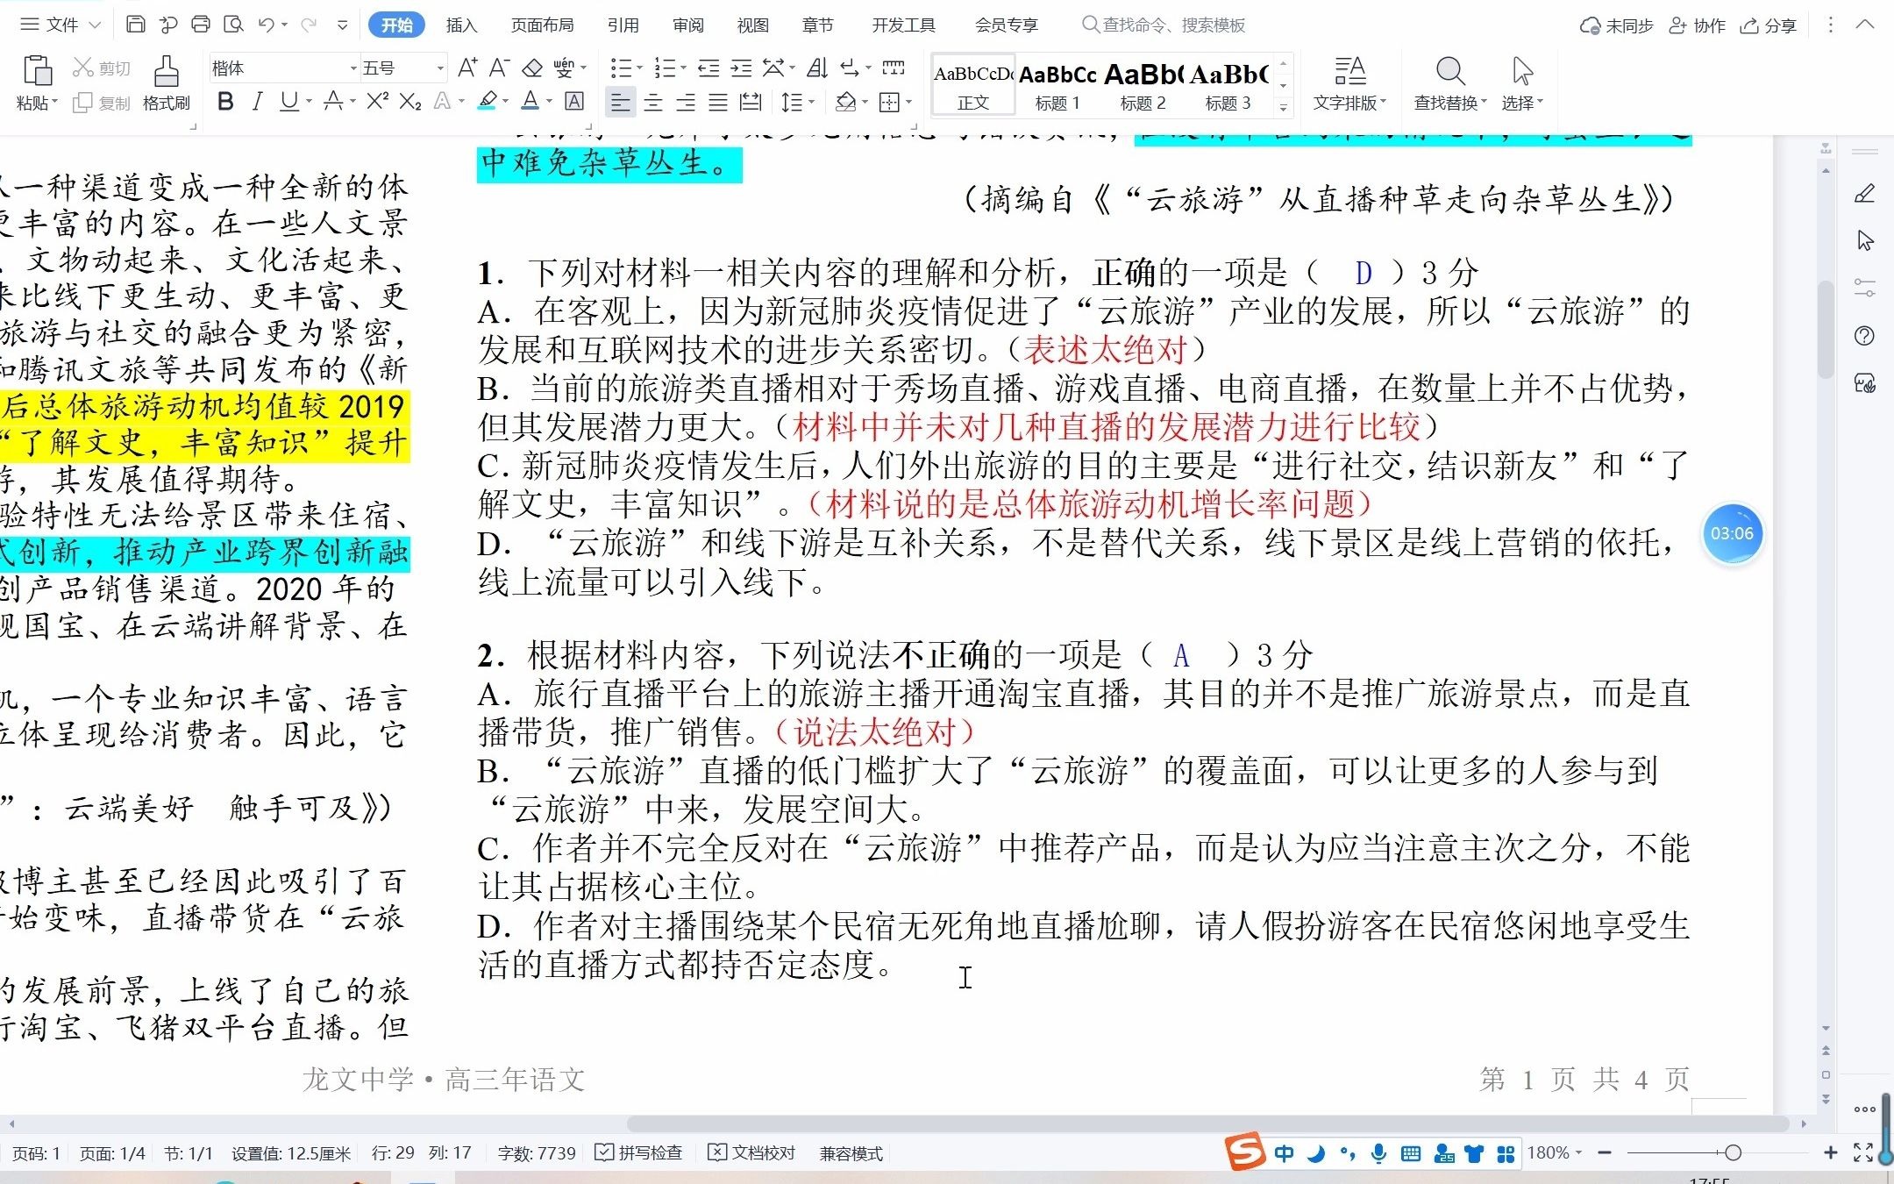Click the Paste clipboard icon
1894x1184 pixels.
click(x=37, y=70)
